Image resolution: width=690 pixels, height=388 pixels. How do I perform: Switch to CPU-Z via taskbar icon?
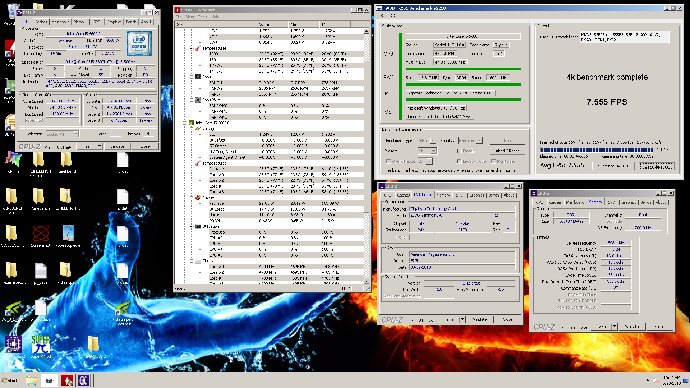click(84, 380)
